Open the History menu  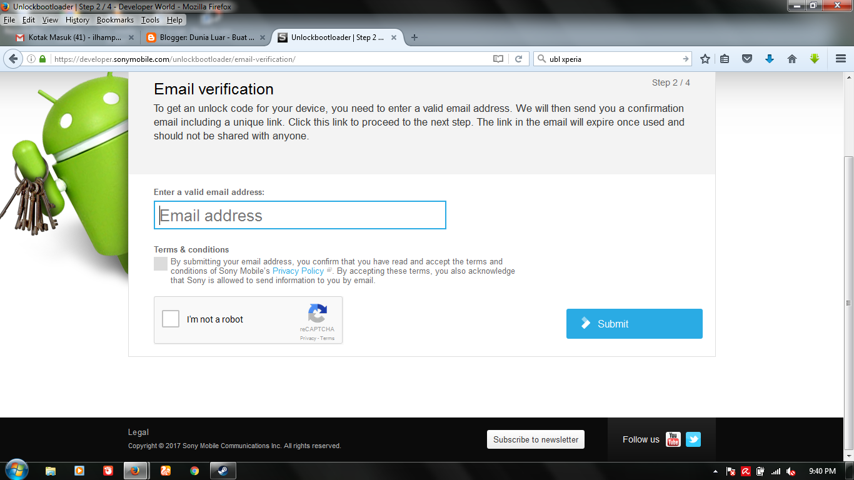78,20
